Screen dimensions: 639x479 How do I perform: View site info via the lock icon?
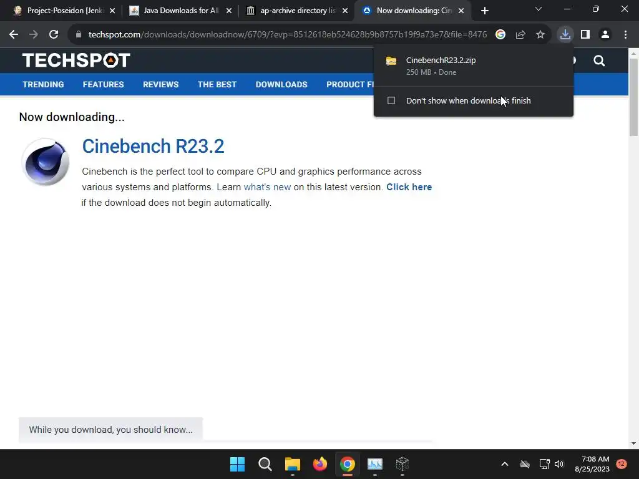(x=79, y=35)
